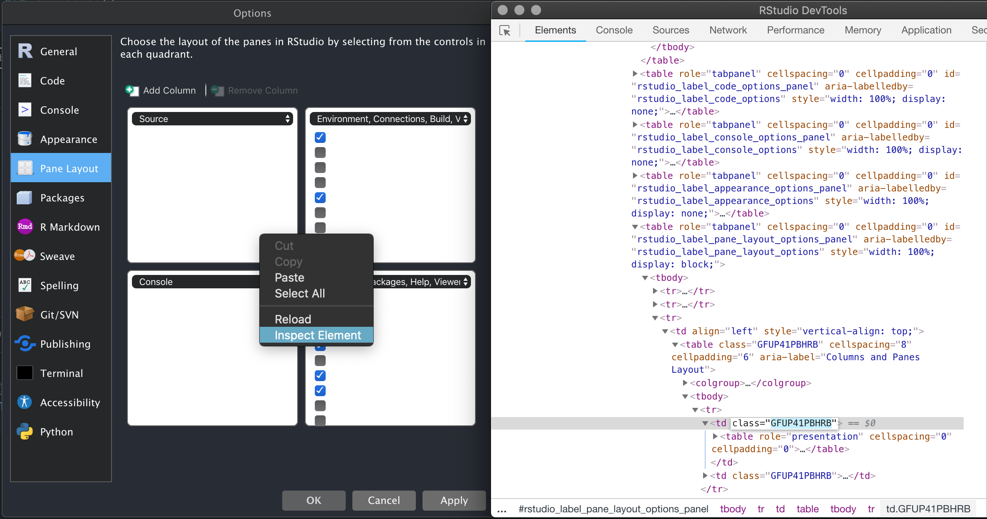Viewport: 987px width, 519px height.
Task: Select the tbody breadcrumb in the DevTools element path
Action: click(x=732, y=509)
